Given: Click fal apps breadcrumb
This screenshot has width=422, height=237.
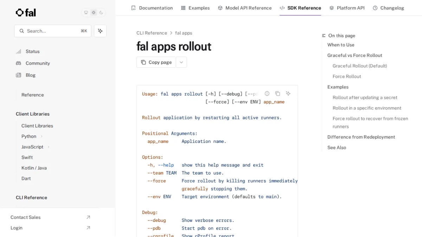Looking at the screenshot, I should coord(184,33).
